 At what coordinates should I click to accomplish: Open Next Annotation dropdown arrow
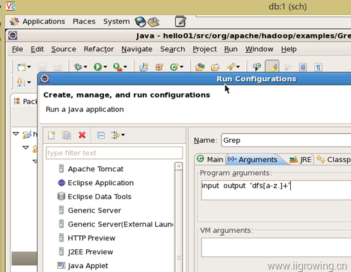pyautogui.click(x=29, y=82)
